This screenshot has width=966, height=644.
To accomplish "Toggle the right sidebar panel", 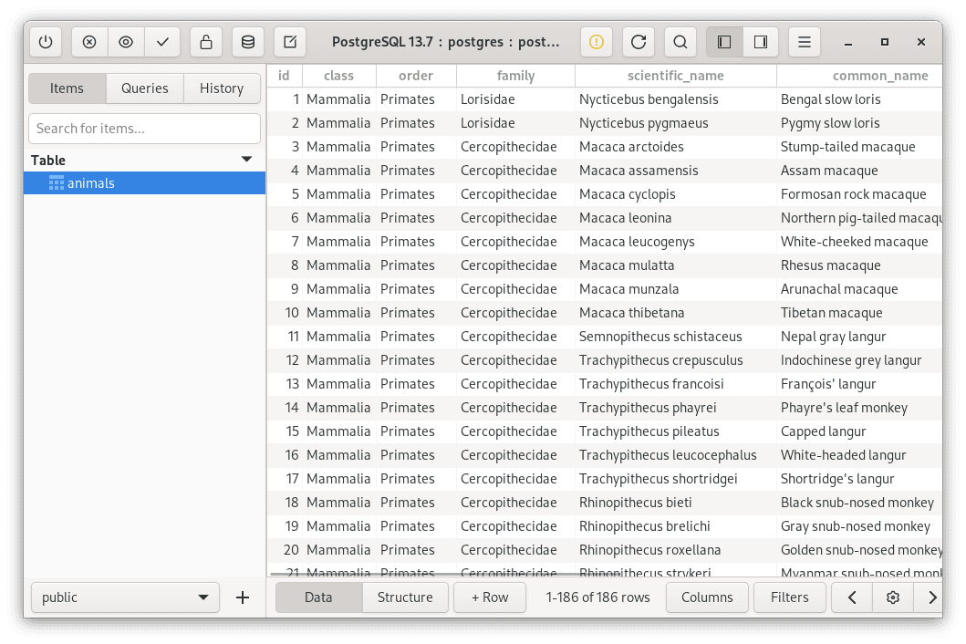I will coord(761,42).
